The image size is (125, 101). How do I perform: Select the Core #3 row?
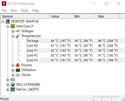(75, 60)
